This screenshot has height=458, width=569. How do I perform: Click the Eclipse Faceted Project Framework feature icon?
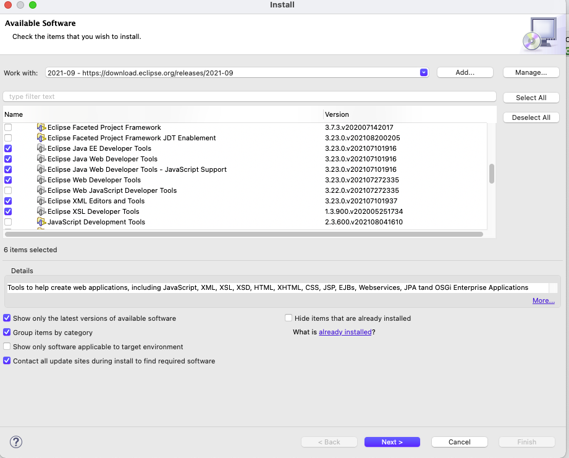click(41, 127)
